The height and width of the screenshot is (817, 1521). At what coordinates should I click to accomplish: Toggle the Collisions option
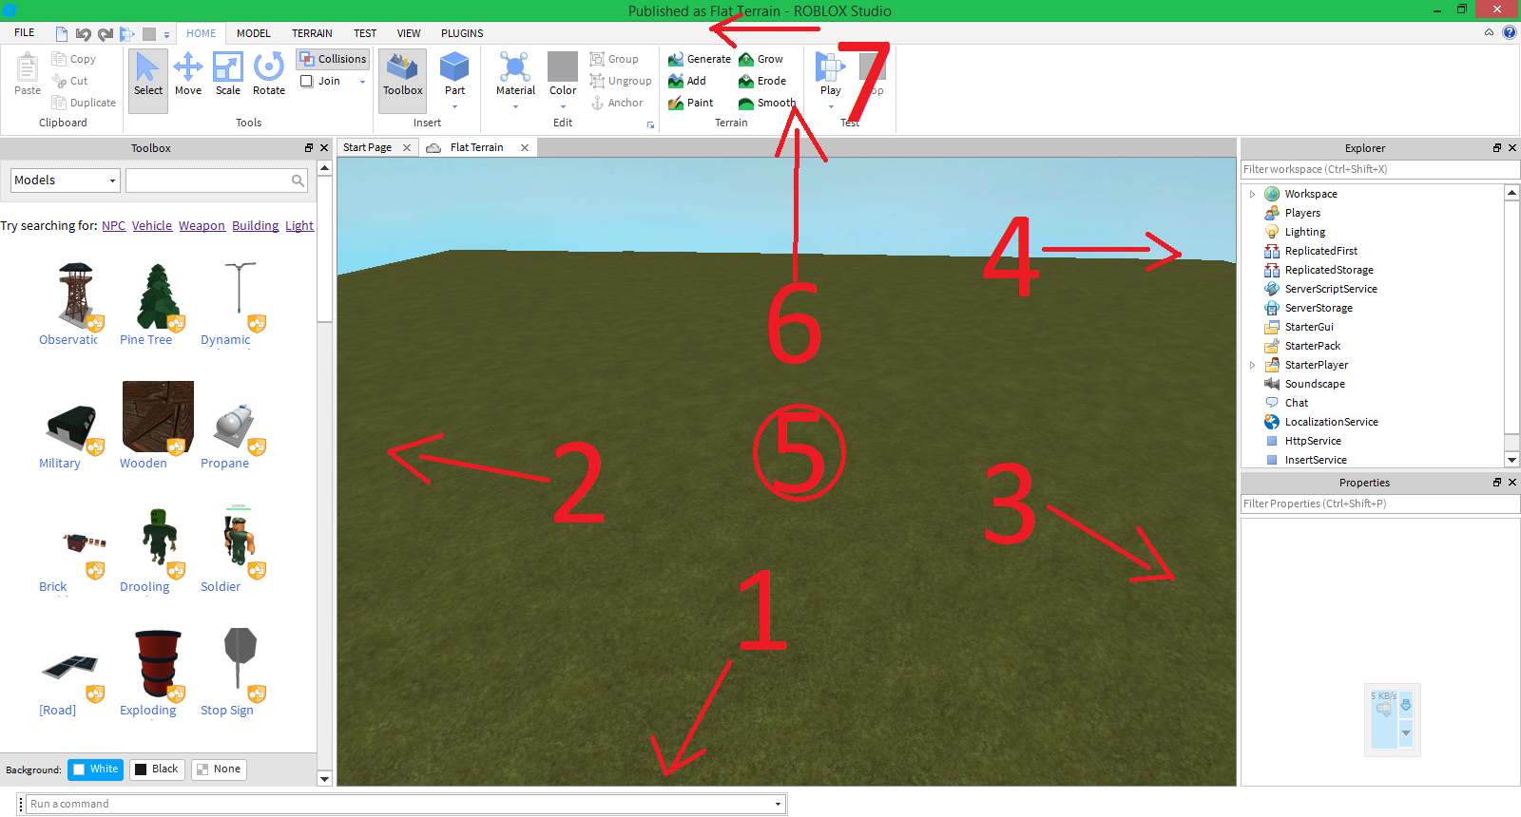point(333,59)
